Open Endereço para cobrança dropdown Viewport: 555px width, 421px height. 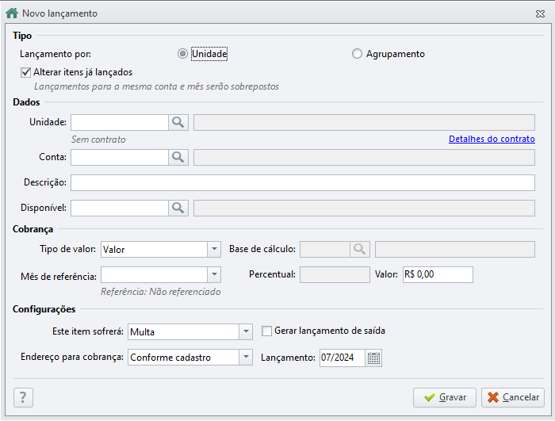coord(246,358)
